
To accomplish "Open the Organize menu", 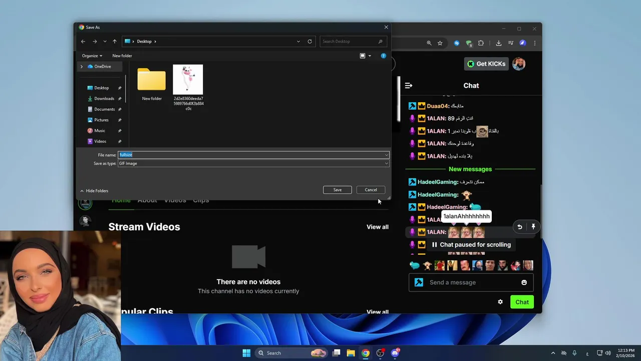I will [x=92, y=56].
